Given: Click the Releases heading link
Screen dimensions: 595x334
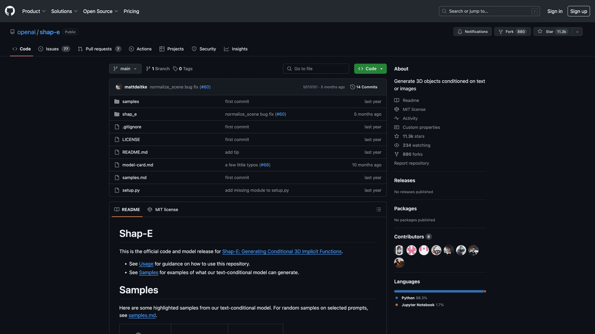Looking at the screenshot, I should coord(404,180).
